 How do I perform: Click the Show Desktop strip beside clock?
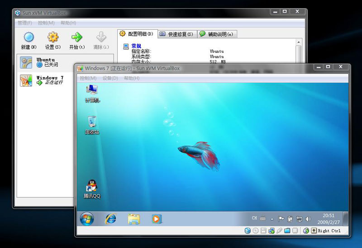click(x=345, y=219)
